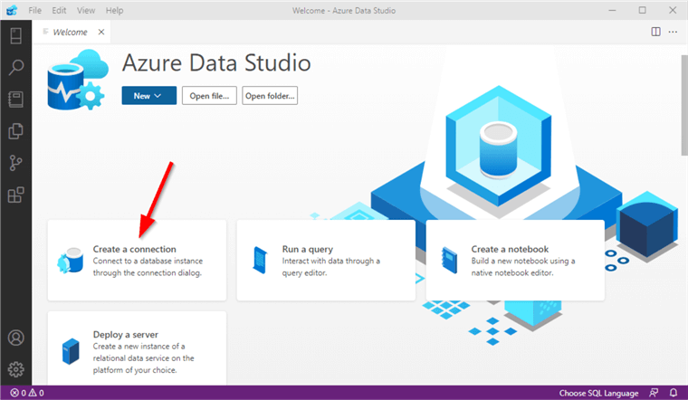
Task: Open the Extensions view icon
Action: pyautogui.click(x=15, y=195)
